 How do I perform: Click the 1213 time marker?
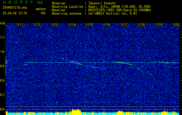click(55, 24)
